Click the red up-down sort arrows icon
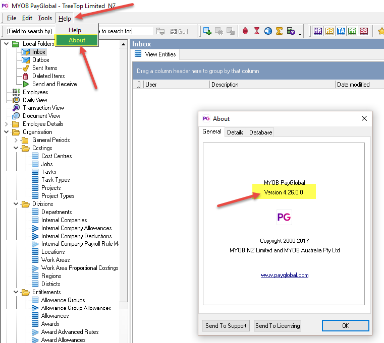384x343 pixels. click(245, 31)
